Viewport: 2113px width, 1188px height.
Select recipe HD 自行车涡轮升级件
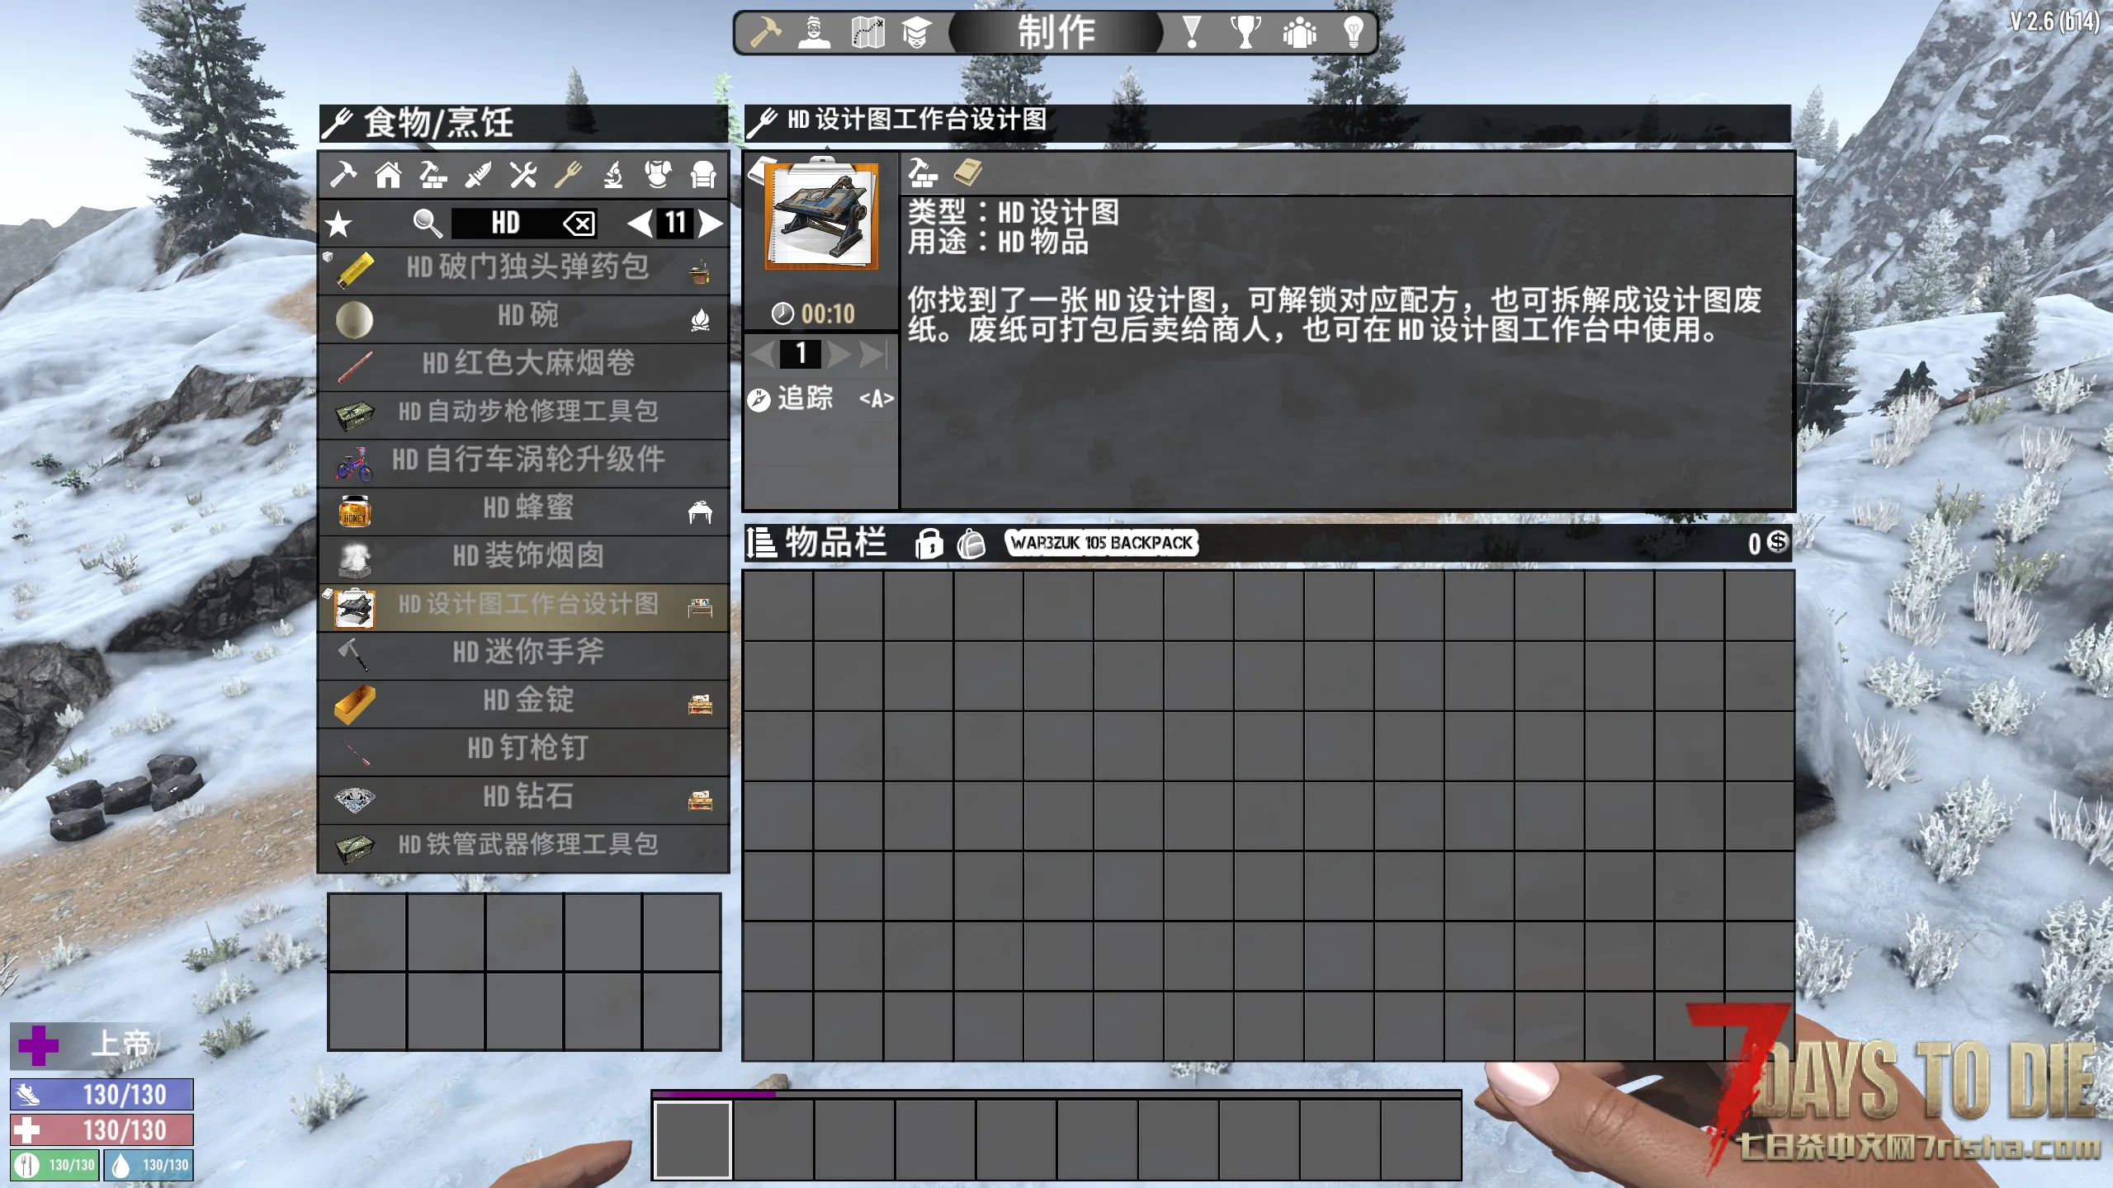tap(524, 463)
